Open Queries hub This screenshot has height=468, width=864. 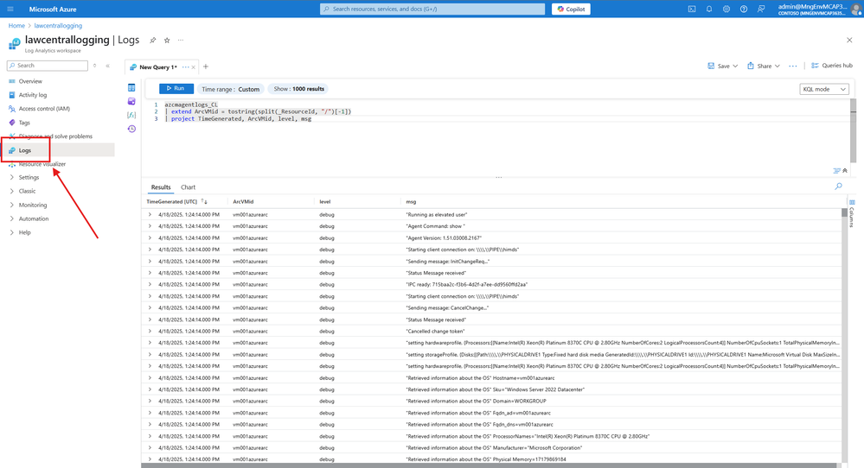point(832,66)
